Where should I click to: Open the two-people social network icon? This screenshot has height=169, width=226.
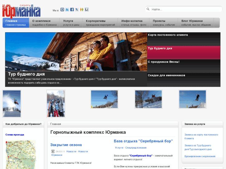tap(82, 10)
